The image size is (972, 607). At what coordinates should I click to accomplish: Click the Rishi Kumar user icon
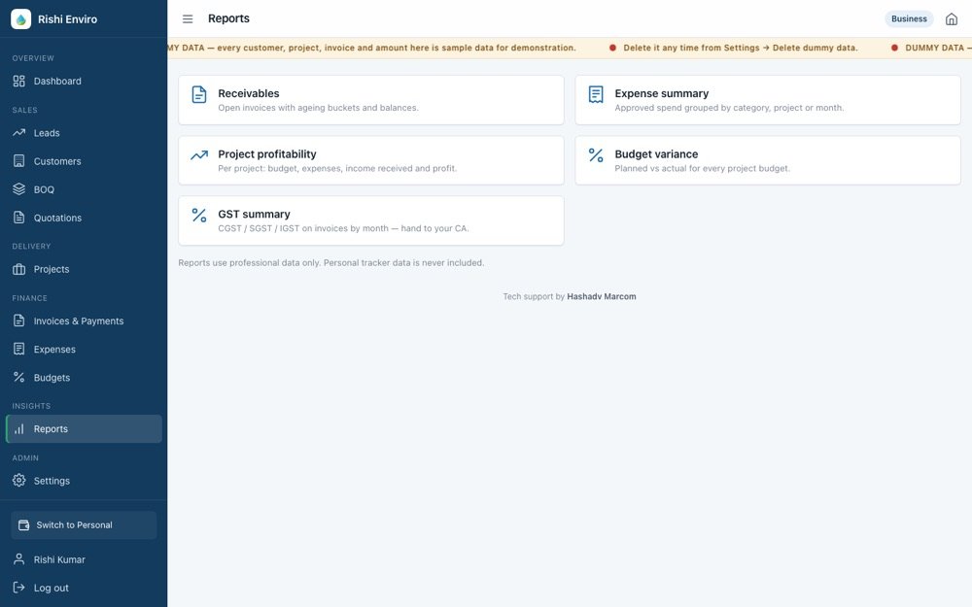coord(19,559)
